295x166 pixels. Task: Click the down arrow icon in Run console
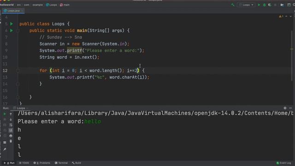(x=11, y=119)
